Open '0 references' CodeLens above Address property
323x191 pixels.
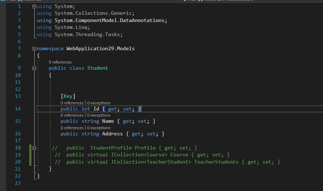(72, 128)
